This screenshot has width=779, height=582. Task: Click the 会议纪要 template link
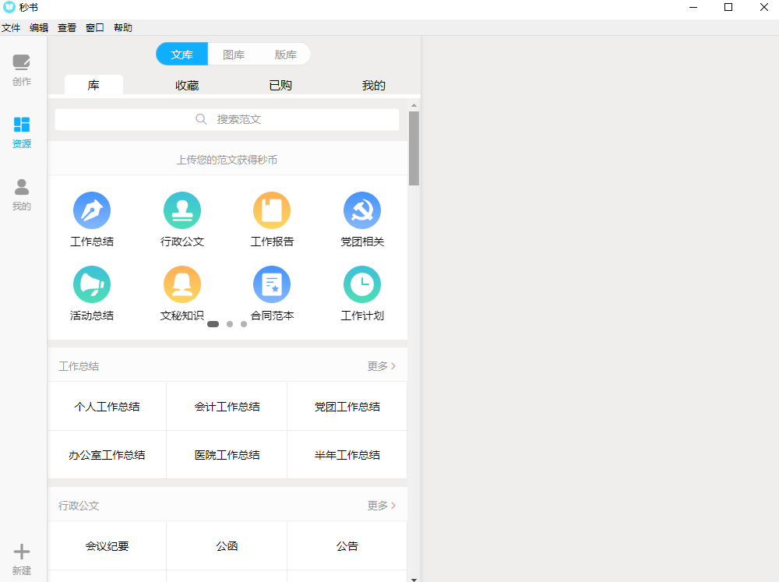coord(108,546)
